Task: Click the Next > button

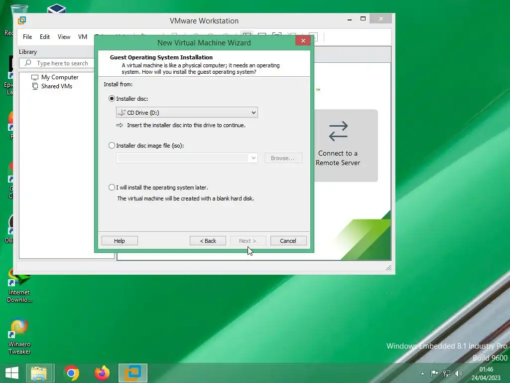Action: pyautogui.click(x=248, y=241)
